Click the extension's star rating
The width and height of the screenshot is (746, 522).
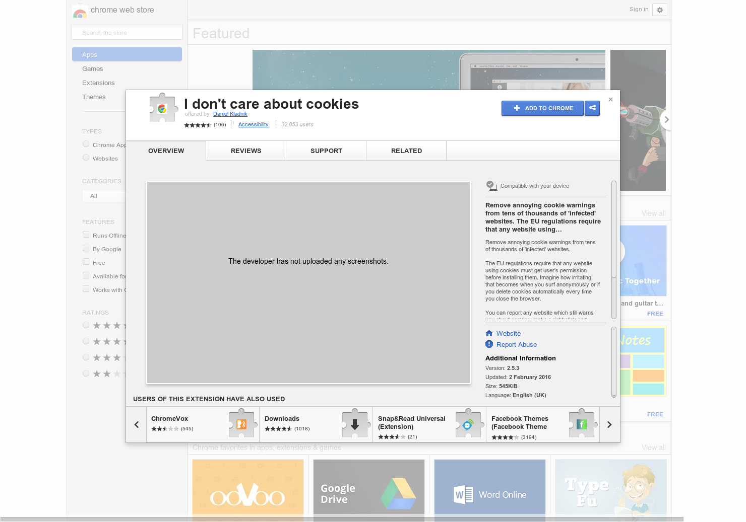point(198,125)
